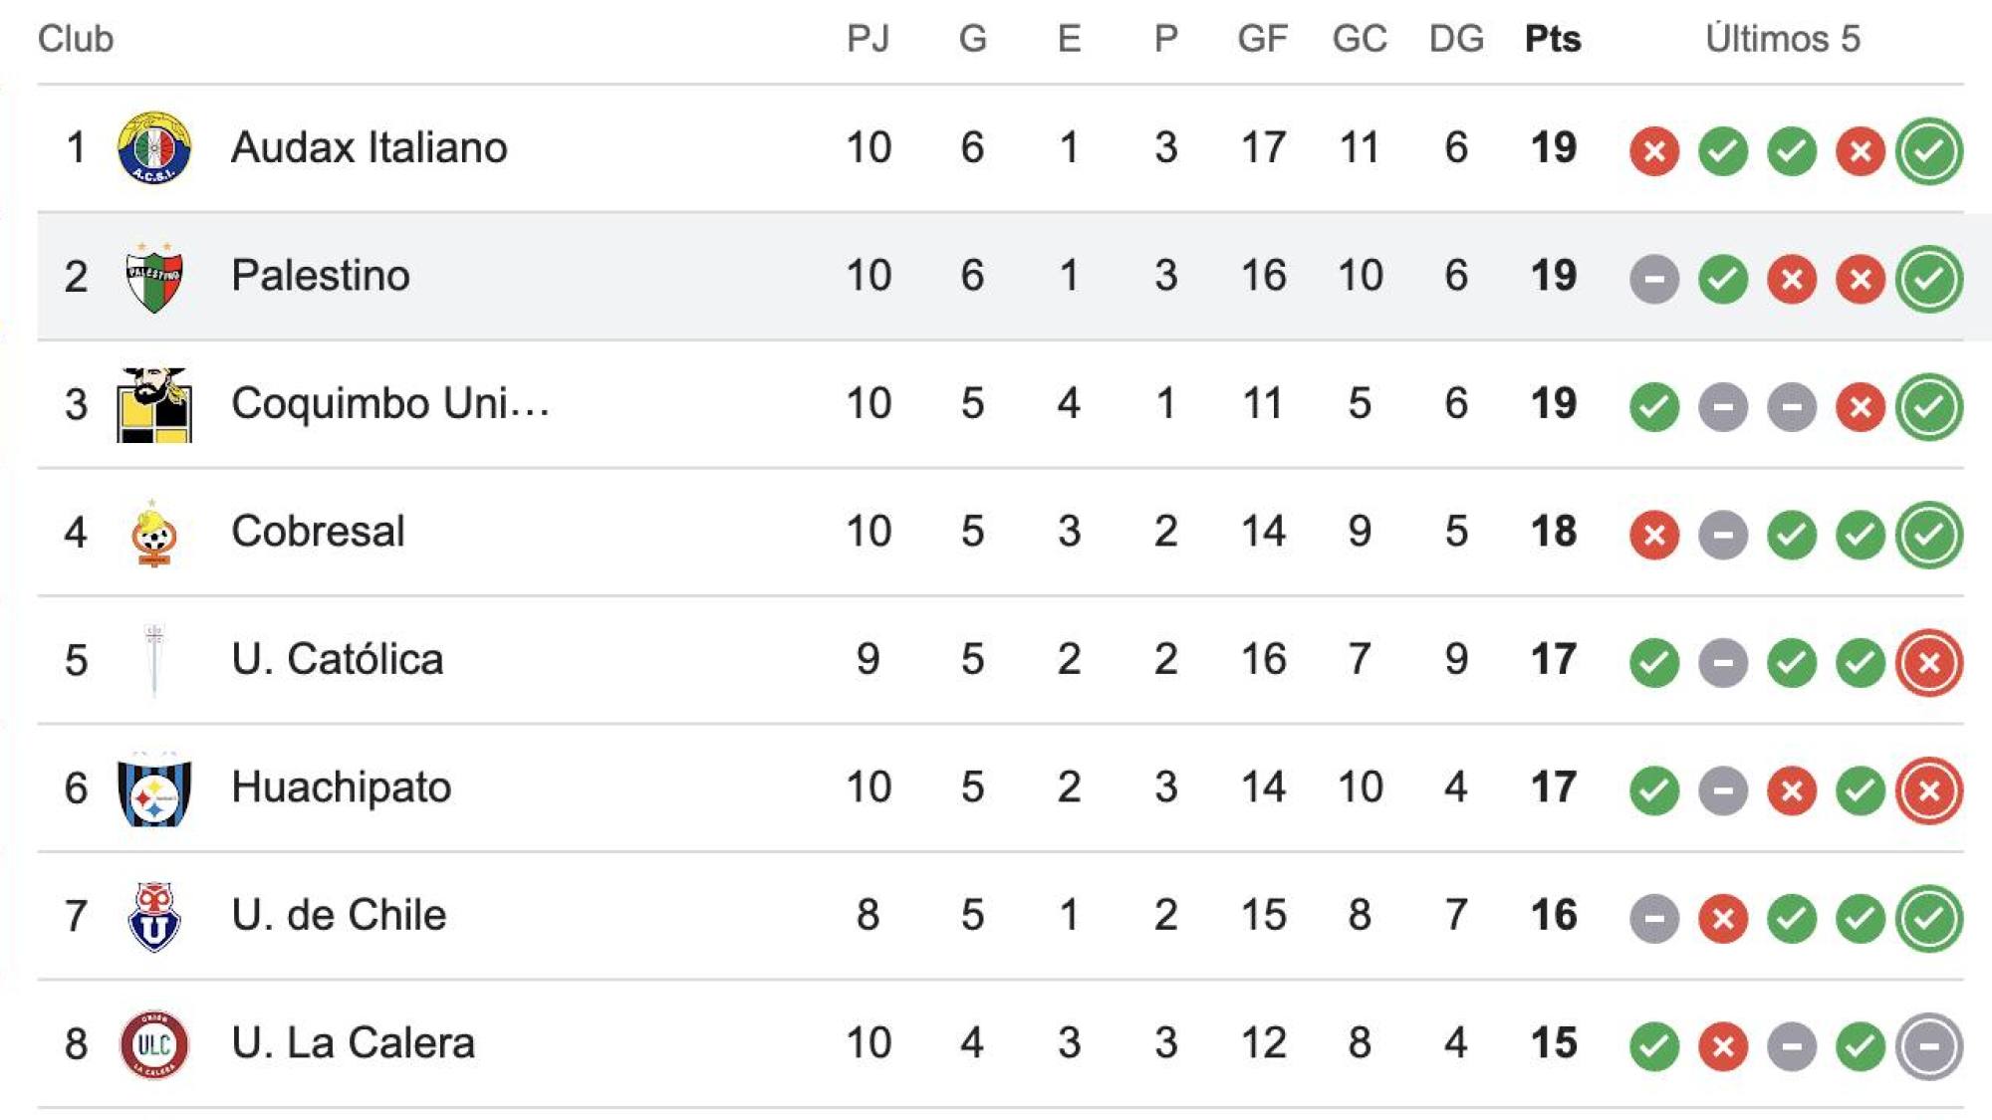
Task: Click the U. La Calera ULC crest
Action: coord(154,1043)
